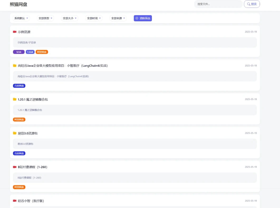
Task: Expand the 全部大小 size filter
Action: tap(69, 18)
